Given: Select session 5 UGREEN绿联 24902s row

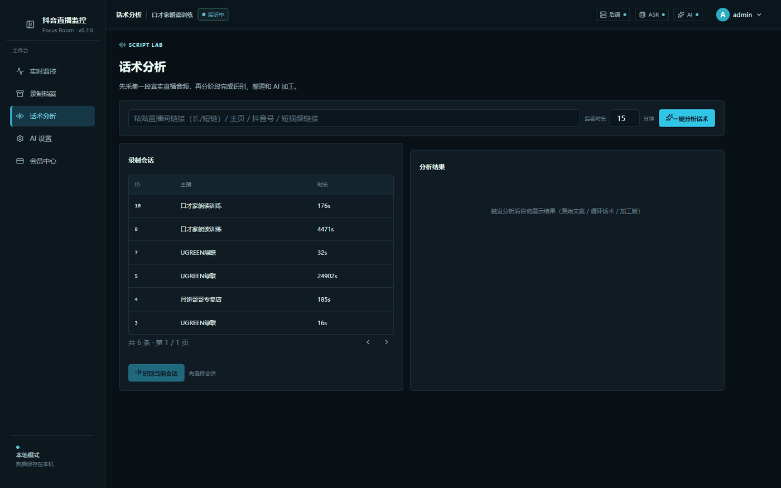Looking at the screenshot, I should point(261,276).
